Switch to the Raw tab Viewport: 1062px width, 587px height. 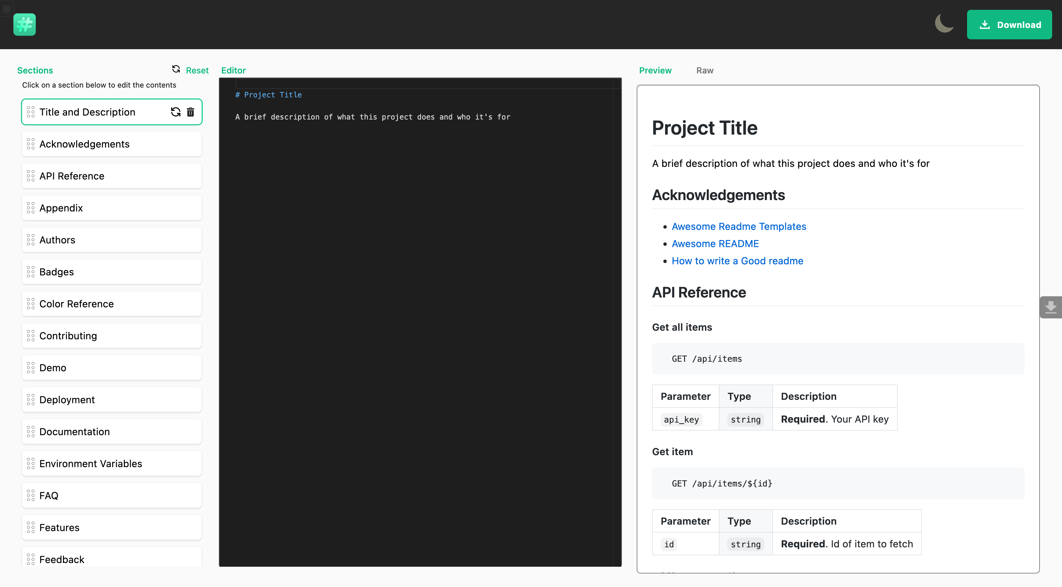coord(705,70)
